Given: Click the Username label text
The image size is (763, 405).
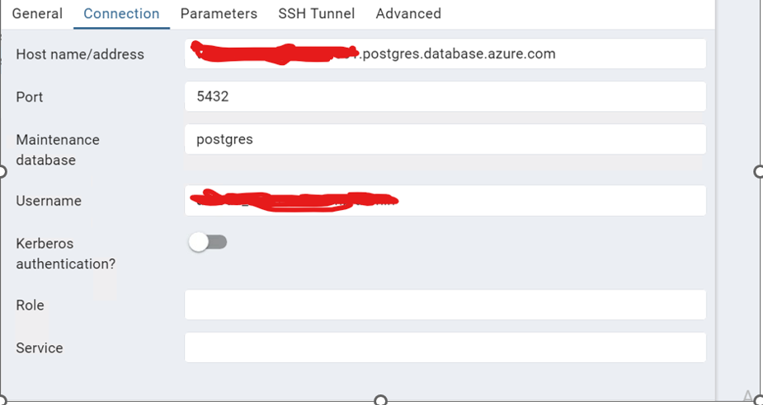Looking at the screenshot, I should (x=49, y=201).
